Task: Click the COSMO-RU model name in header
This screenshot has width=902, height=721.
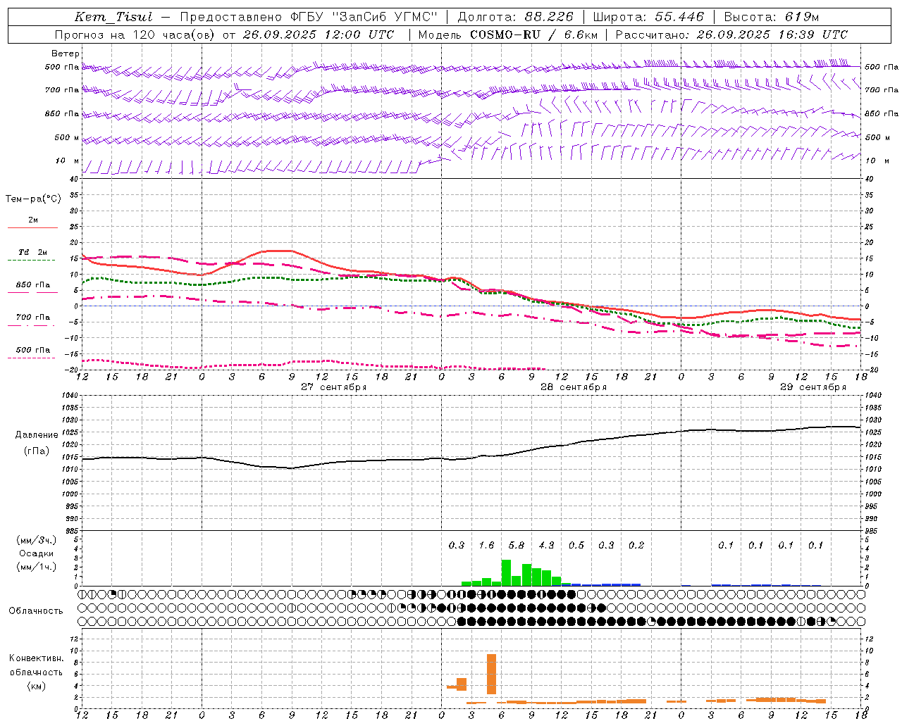Action: pyautogui.click(x=505, y=35)
